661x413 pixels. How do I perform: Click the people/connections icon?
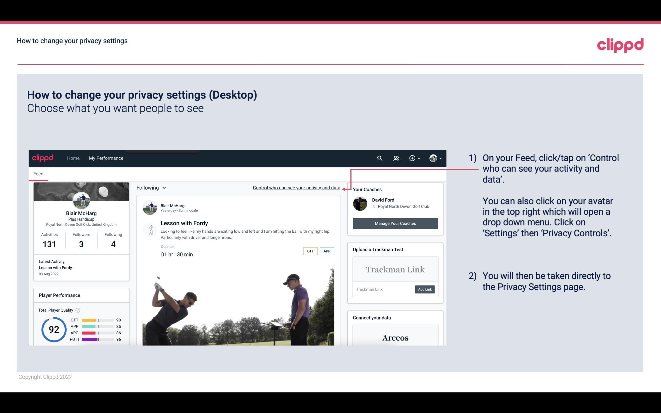point(396,158)
